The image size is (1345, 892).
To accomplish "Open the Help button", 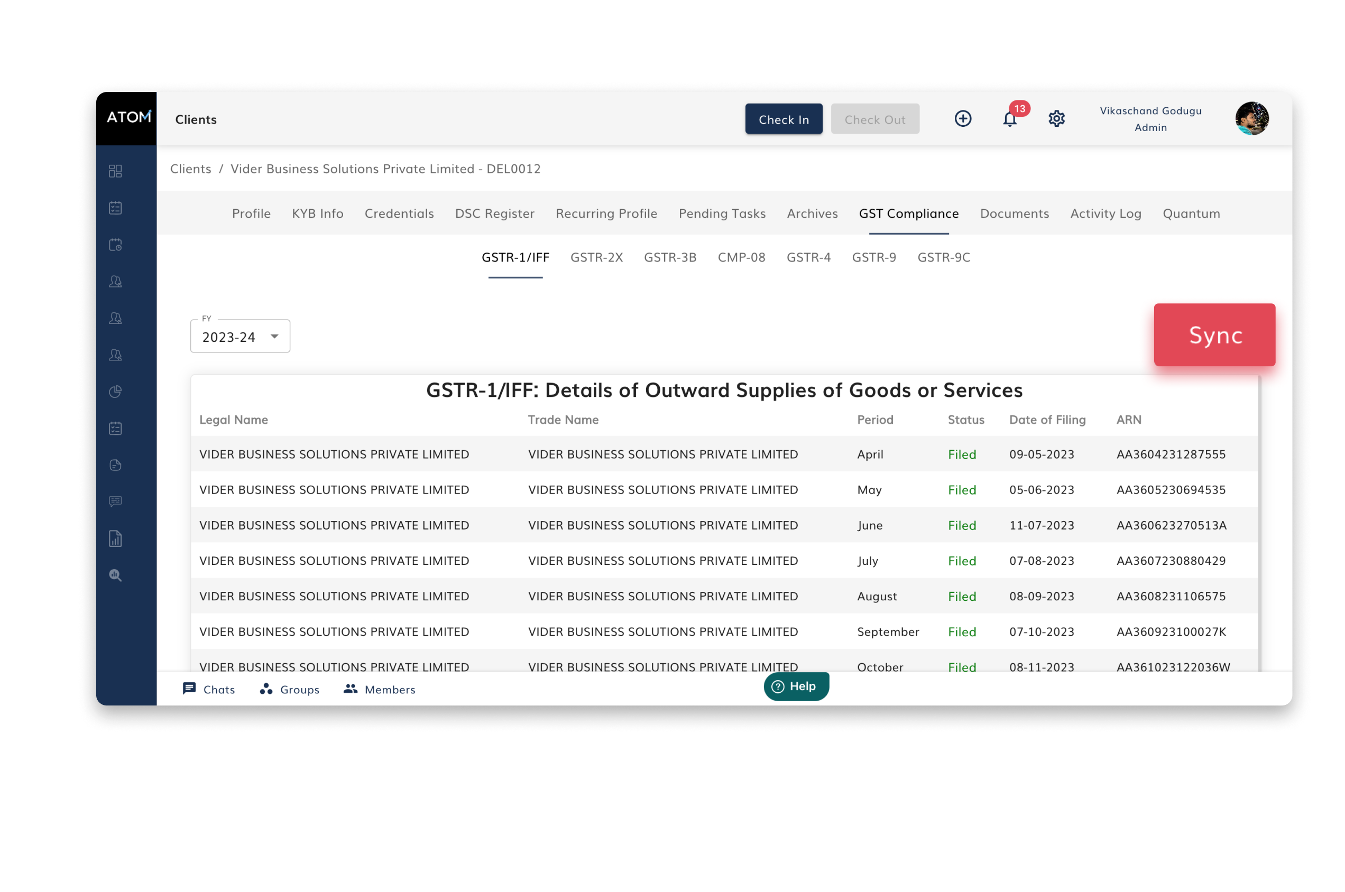I will [797, 687].
